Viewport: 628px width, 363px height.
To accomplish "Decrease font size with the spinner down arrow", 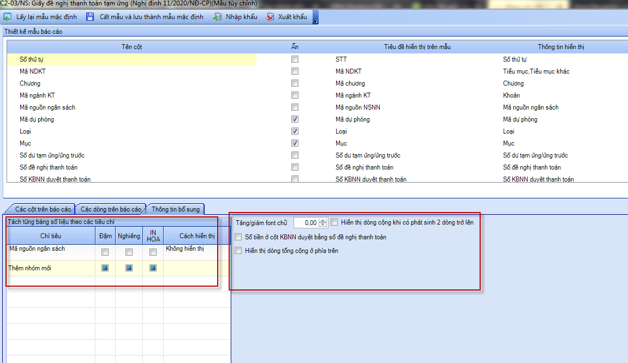I will point(323,225).
